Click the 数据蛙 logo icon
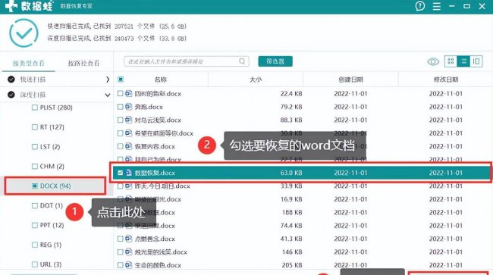Image resolution: width=493 pixels, height=275 pixels. [x=11, y=5]
